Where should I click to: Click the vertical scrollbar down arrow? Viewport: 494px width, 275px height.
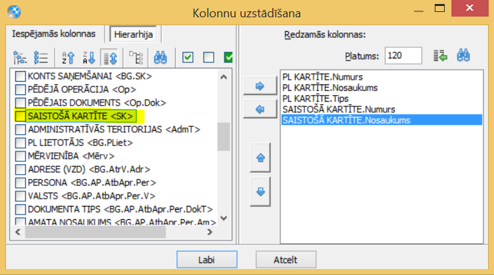(x=224, y=218)
